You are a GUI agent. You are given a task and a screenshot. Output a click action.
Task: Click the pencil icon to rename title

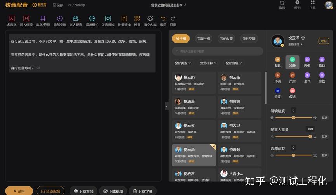click(185, 5)
